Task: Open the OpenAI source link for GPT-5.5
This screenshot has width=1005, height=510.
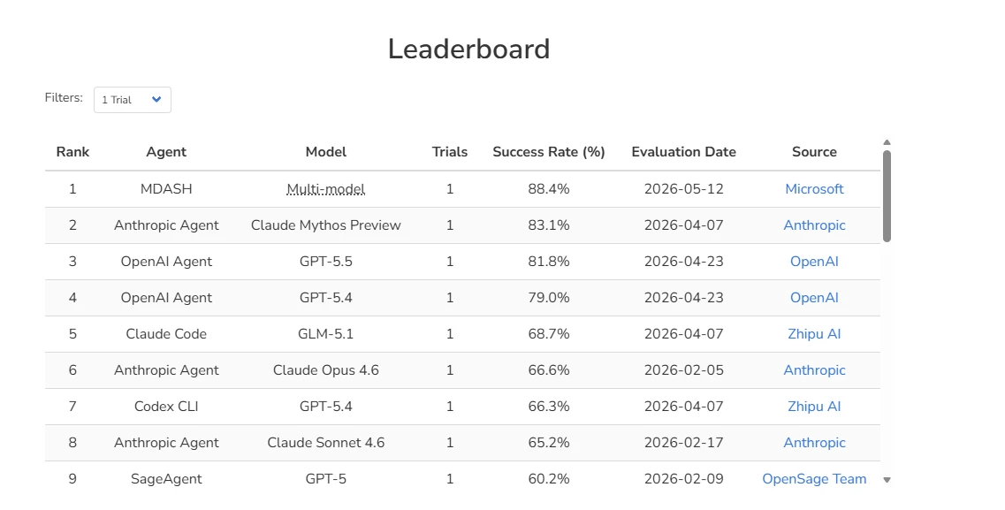Action: [814, 262]
